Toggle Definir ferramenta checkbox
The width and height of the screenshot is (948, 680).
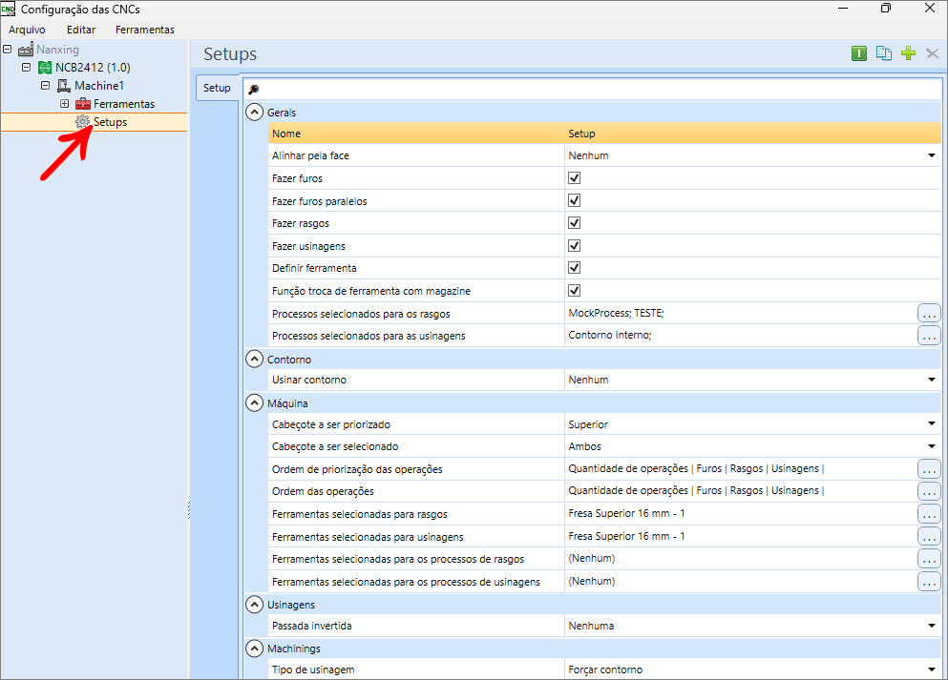click(x=575, y=268)
